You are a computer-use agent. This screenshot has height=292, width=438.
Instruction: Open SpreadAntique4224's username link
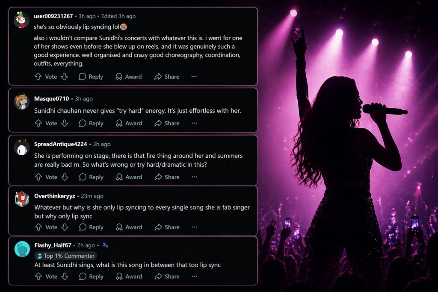click(x=60, y=144)
